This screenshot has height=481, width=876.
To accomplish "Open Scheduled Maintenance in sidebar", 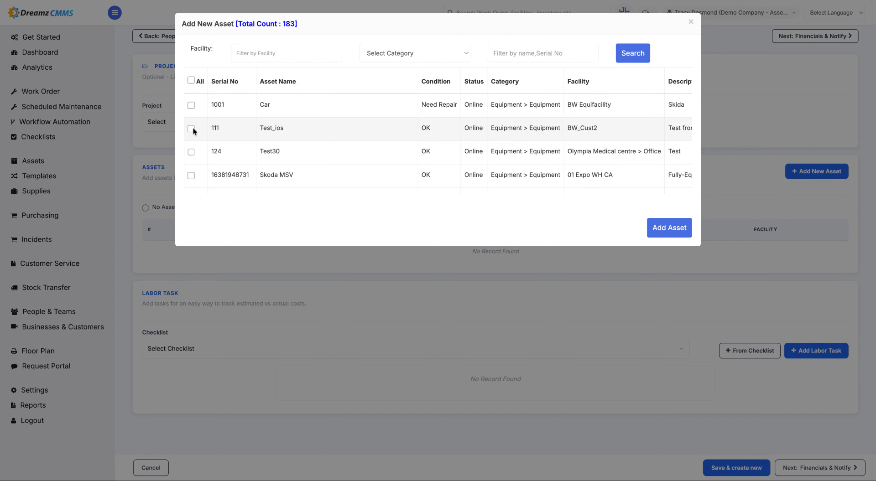I will pos(61,107).
